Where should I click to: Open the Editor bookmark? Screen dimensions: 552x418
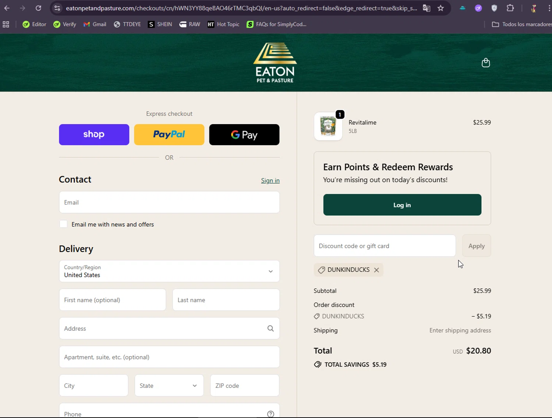(x=34, y=24)
